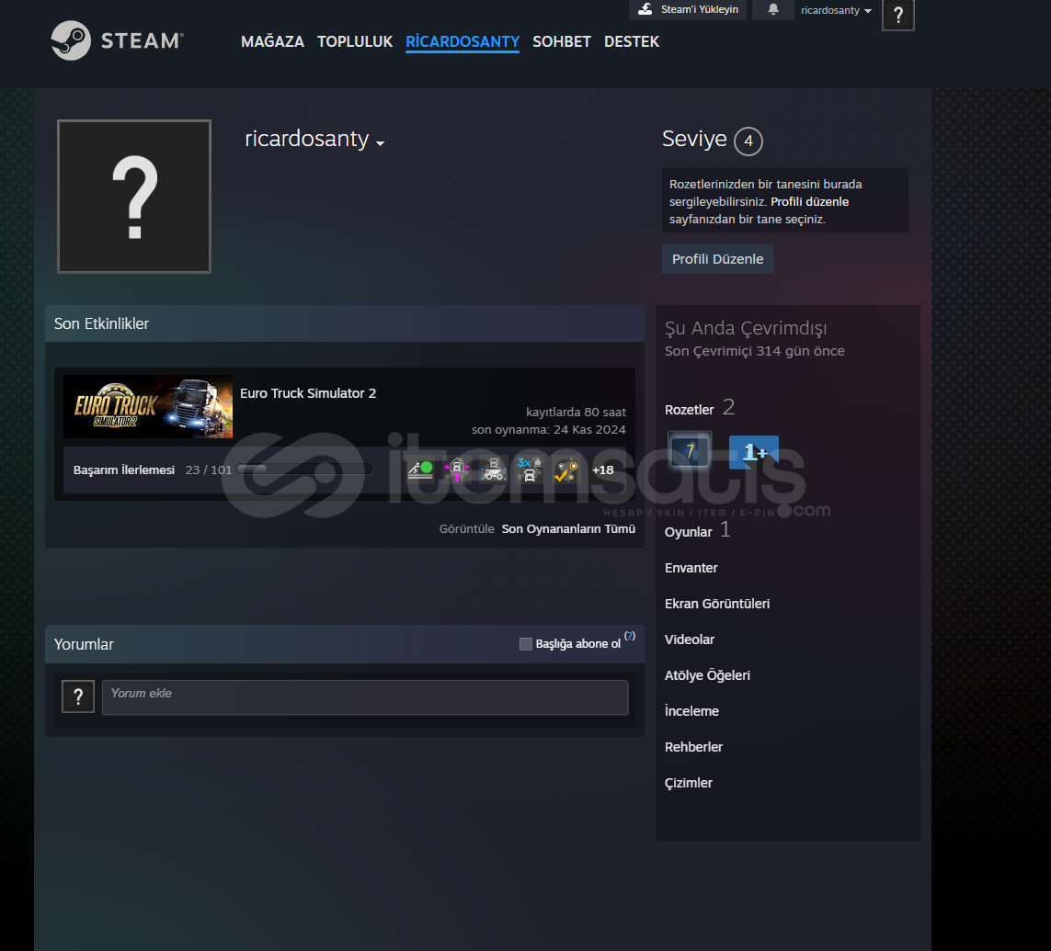Open Atölye Öğeleri link

(707, 675)
